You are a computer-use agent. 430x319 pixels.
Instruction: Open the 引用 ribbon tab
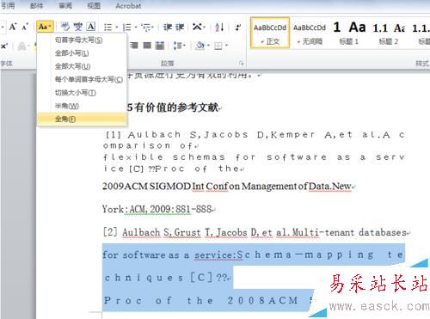tap(8, 5)
